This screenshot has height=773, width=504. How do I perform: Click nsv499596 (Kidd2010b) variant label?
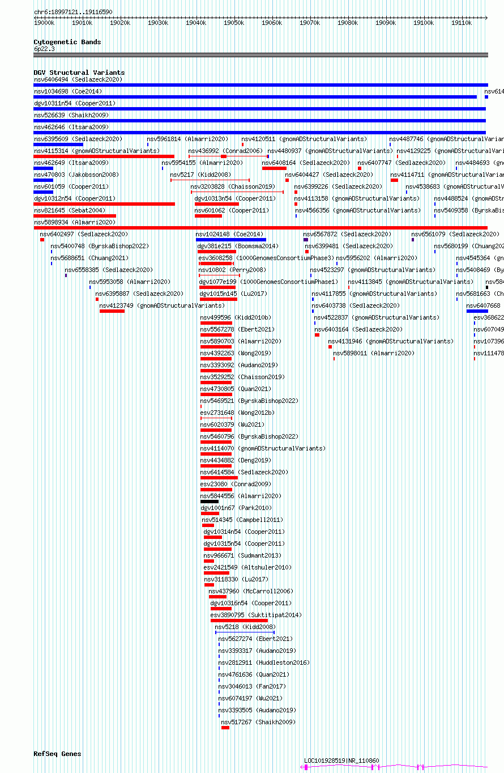click(x=236, y=318)
